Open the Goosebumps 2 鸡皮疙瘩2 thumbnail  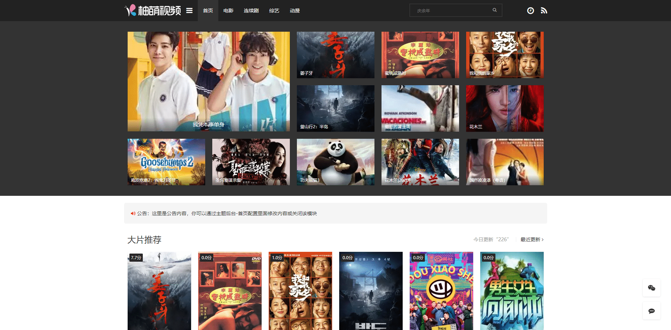click(x=166, y=162)
